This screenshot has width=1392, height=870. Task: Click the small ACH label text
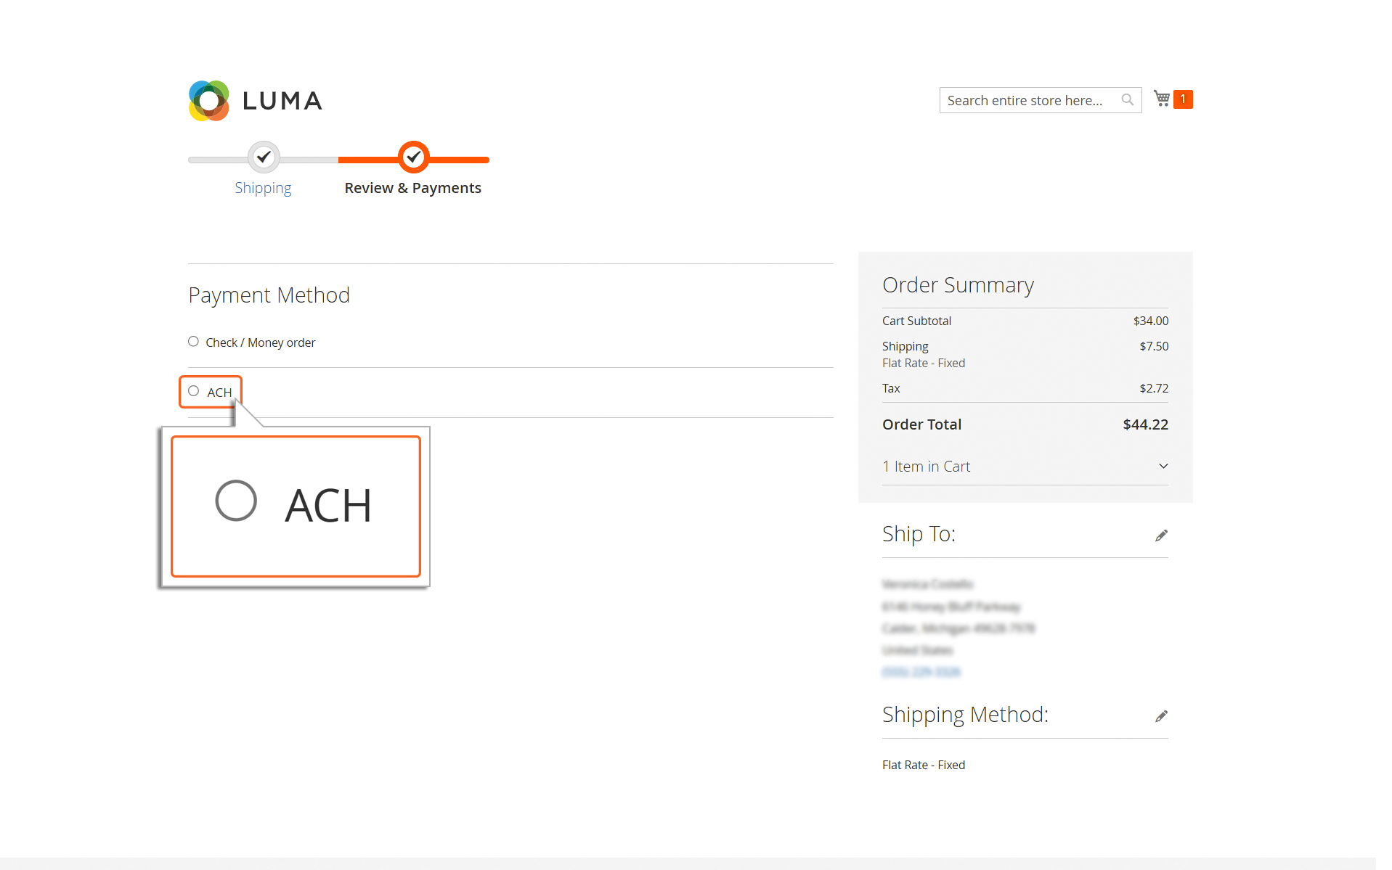click(219, 393)
